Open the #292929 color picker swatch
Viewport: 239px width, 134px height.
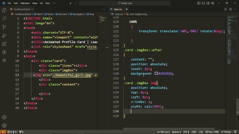point(156,73)
